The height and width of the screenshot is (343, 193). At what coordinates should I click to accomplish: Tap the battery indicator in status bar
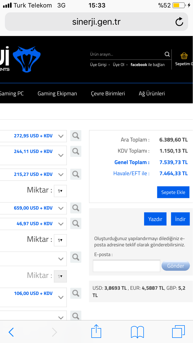pos(179,5)
